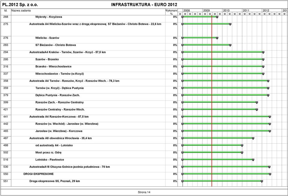
Task: Click the subtask name "Wielicka - Szarów"
Action: coord(47,38)
